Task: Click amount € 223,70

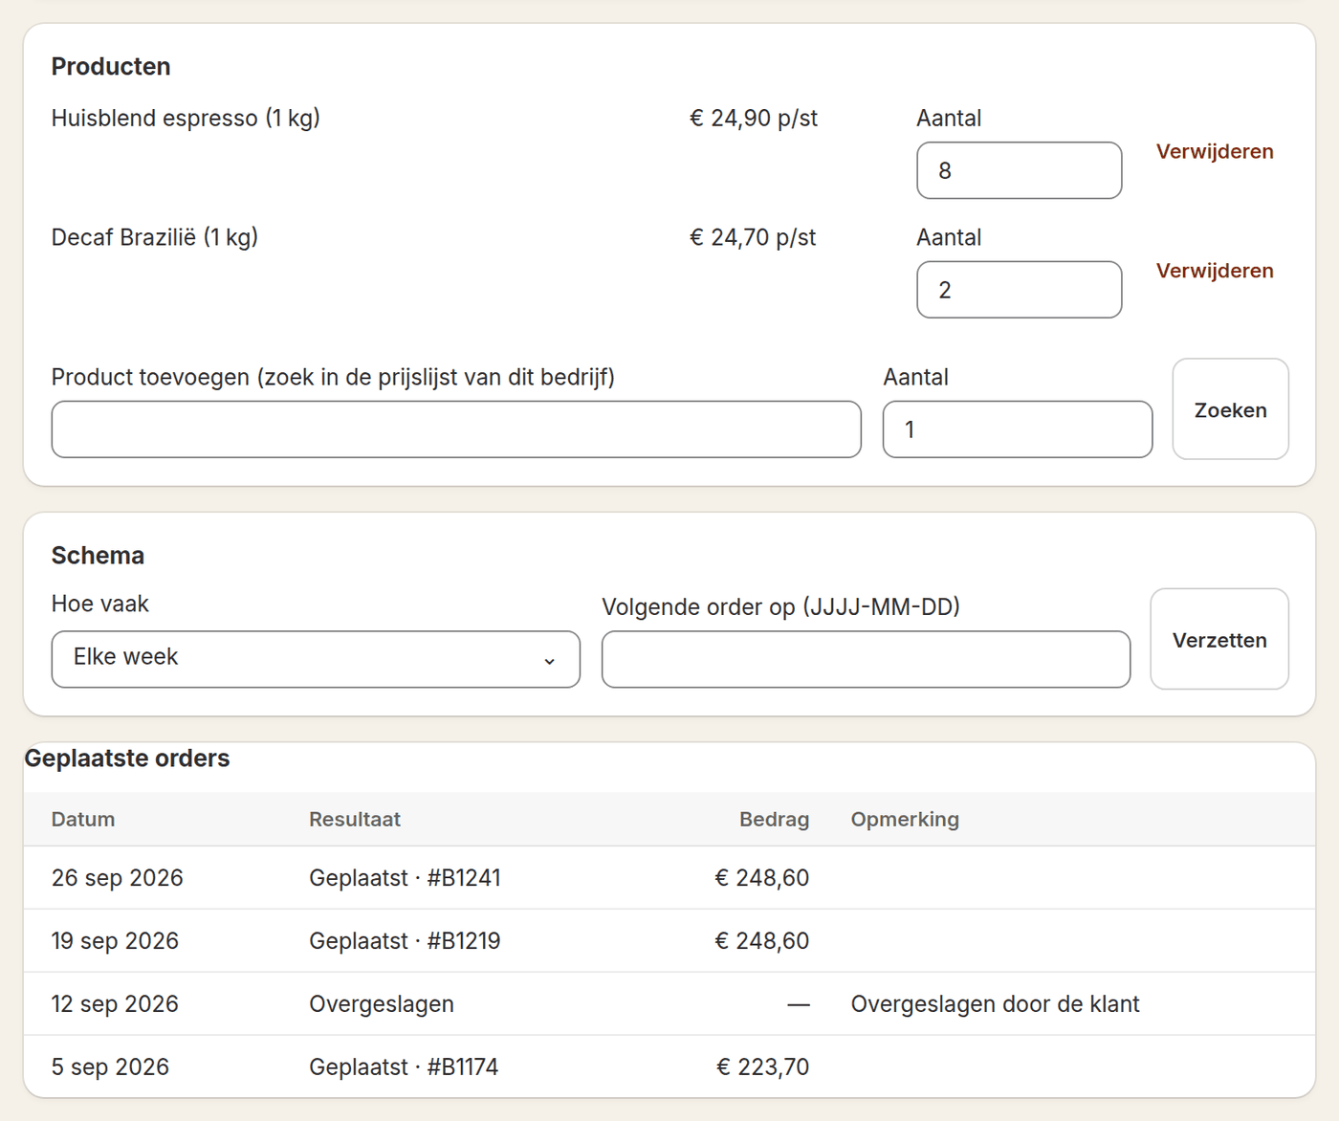Action: 763,1067
